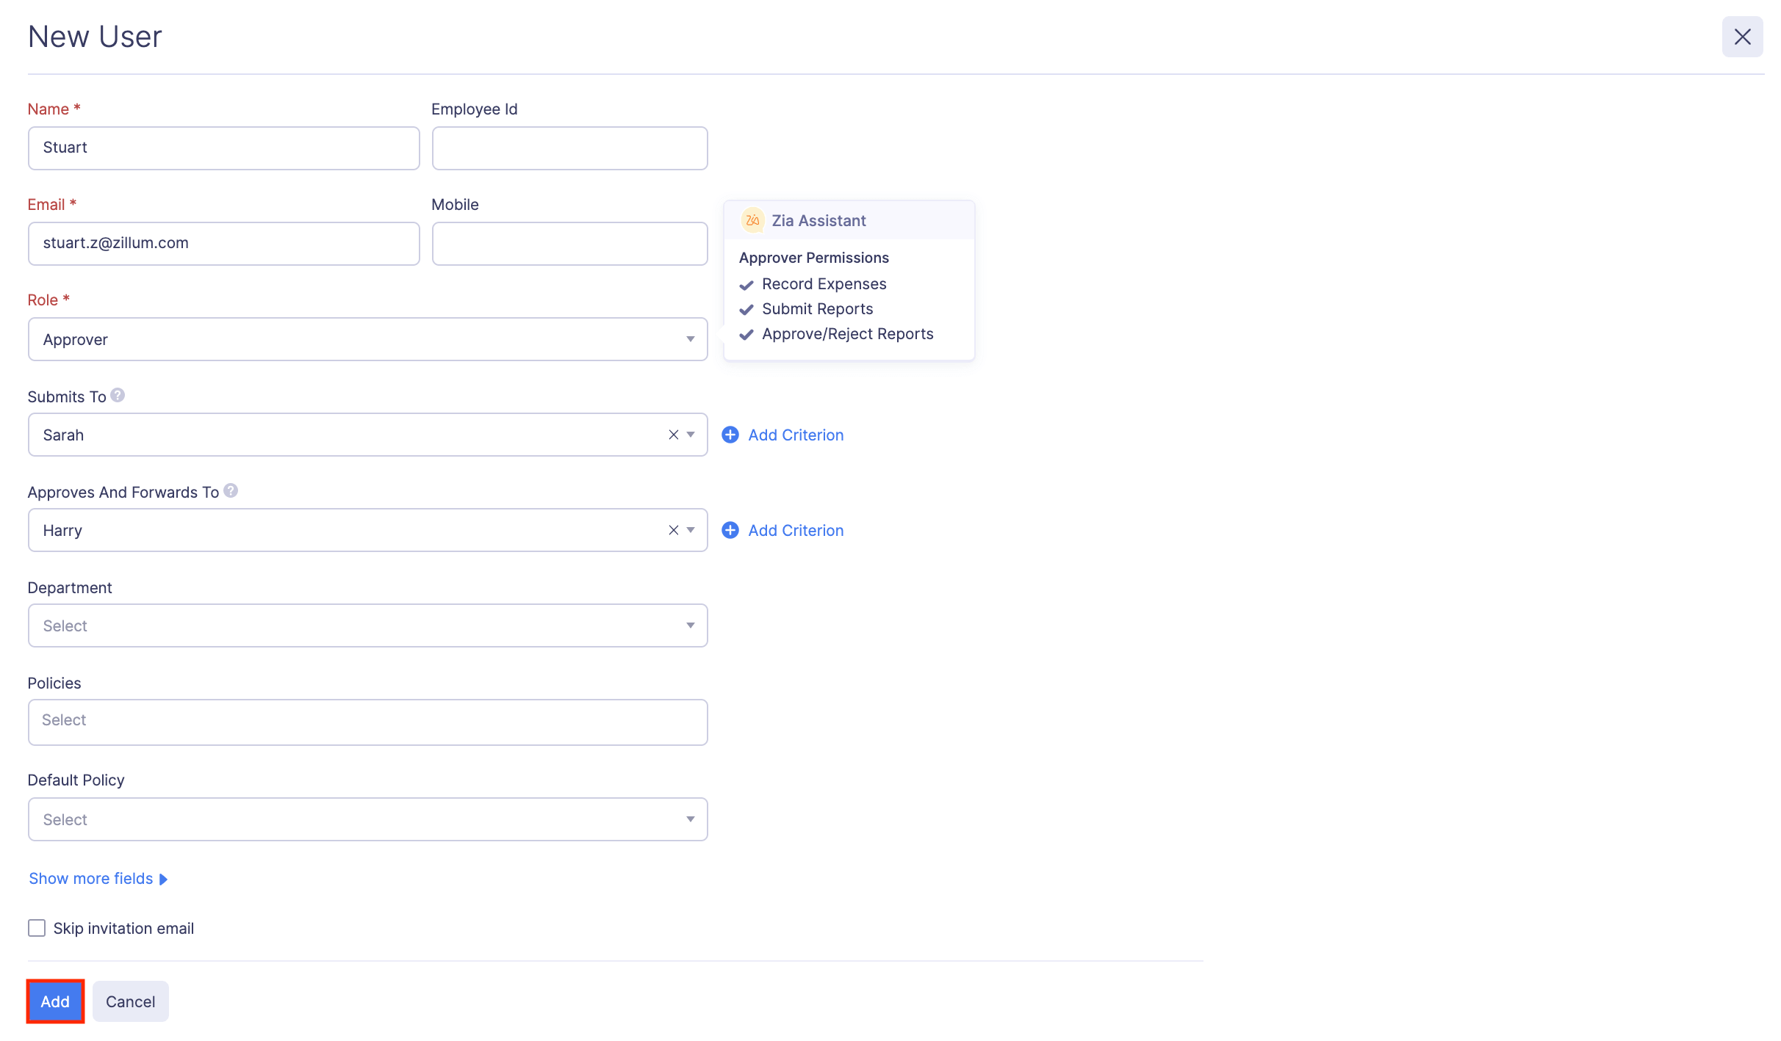
Task: Open the Department select dropdown
Action: tap(367, 625)
